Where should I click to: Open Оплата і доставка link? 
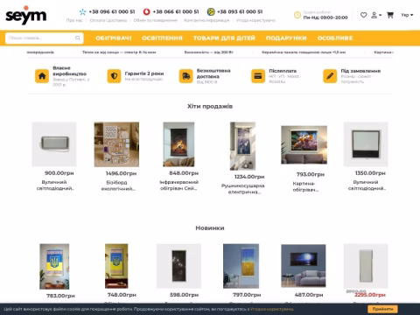[108, 20]
